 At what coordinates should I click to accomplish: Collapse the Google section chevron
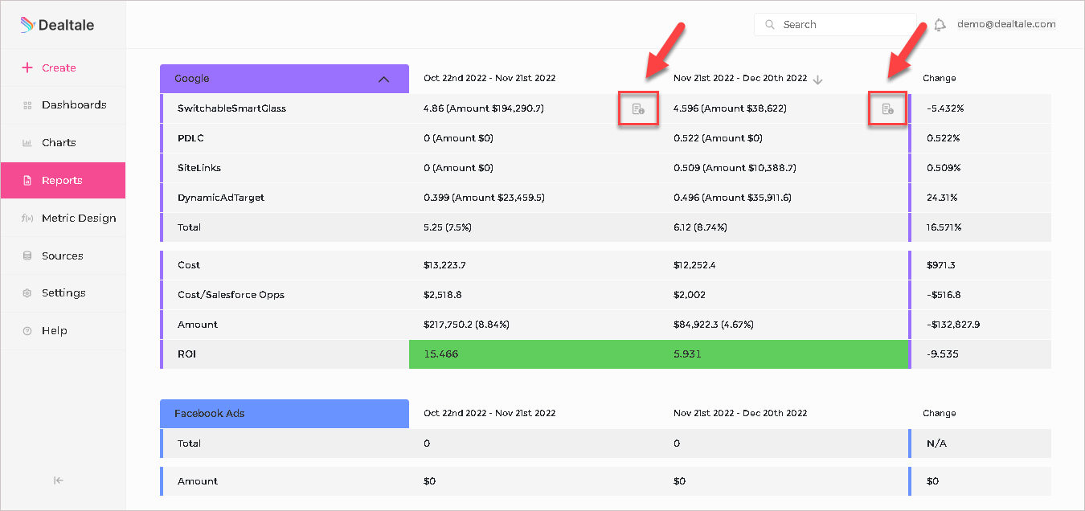(383, 79)
